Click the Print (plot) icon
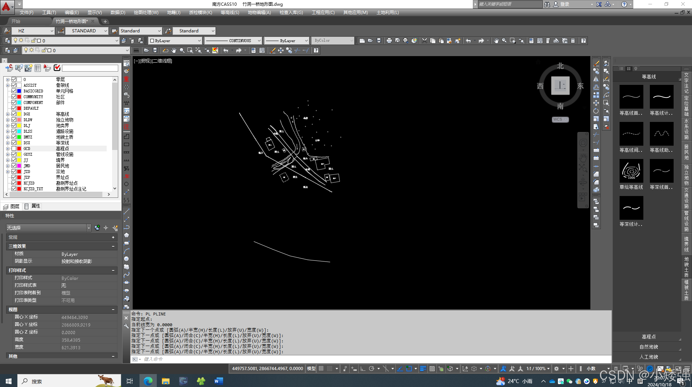 click(x=389, y=41)
